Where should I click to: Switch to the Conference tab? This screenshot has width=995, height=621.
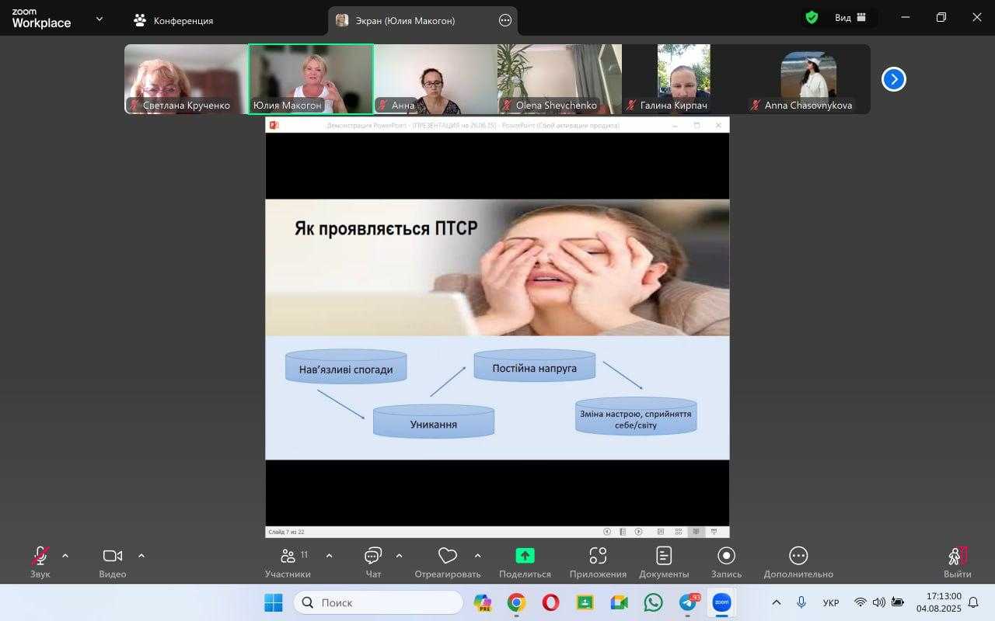click(173, 21)
